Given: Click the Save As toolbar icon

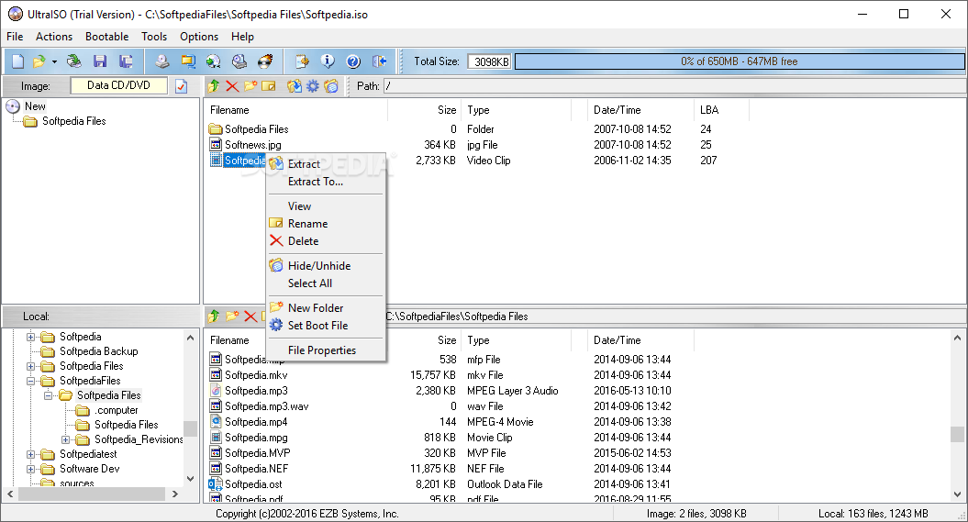Looking at the screenshot, I should coord(126,61).
